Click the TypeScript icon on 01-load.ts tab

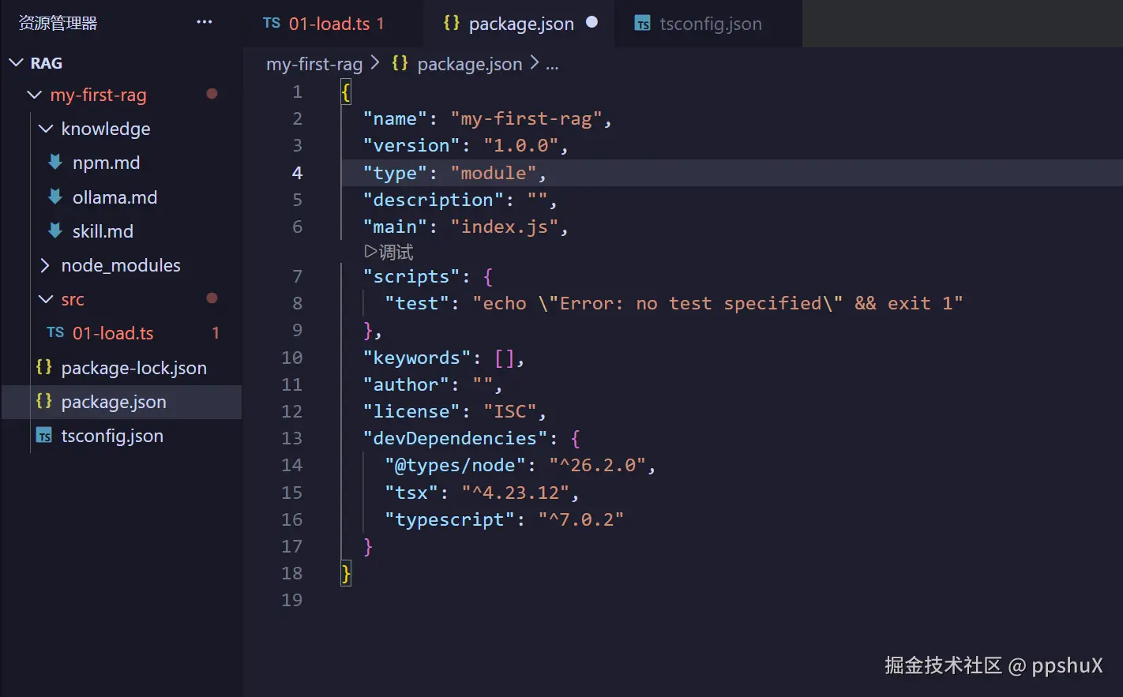[x=272, y=23]
